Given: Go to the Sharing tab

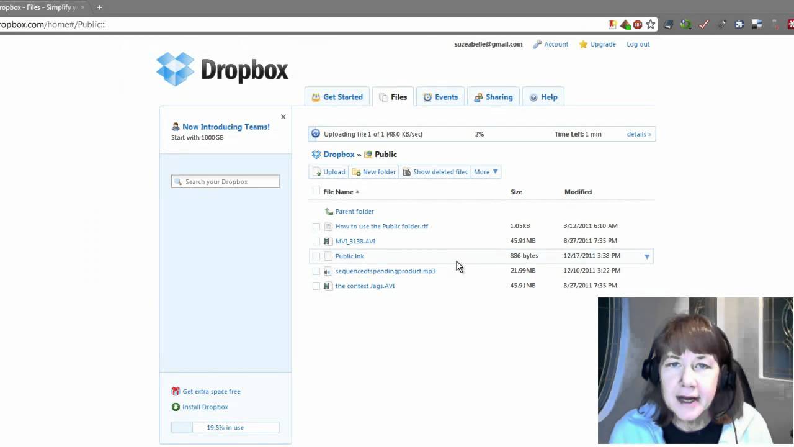Looking at the screenshot, I should (x=493, y=97).
